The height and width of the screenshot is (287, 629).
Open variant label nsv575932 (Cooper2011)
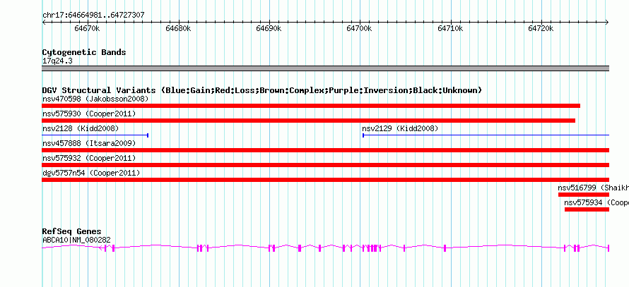click(x=89, y=158)
